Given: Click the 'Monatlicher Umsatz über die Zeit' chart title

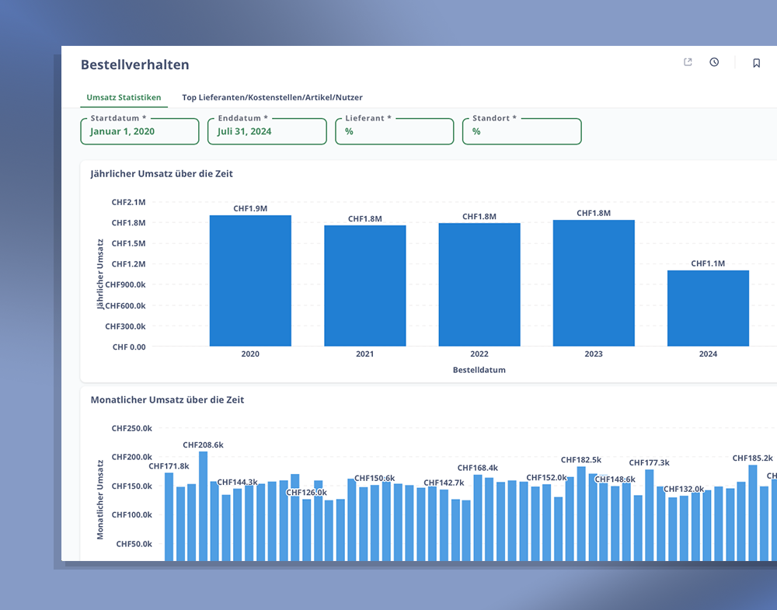Looking at the screenshot, I should click(167, 400).
